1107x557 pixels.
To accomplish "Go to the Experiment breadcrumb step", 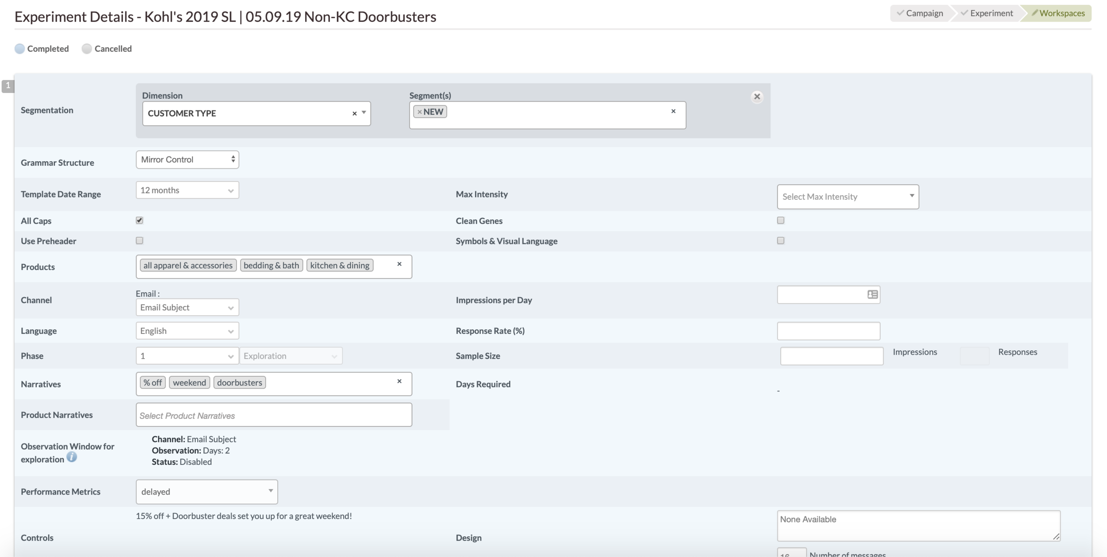I will coord(987,13).
